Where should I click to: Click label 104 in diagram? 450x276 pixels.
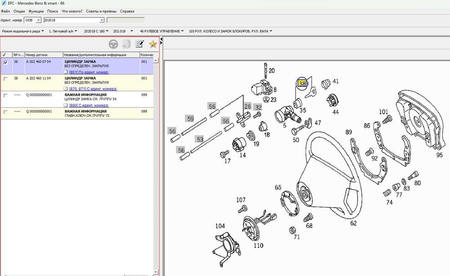pos(220,226)
